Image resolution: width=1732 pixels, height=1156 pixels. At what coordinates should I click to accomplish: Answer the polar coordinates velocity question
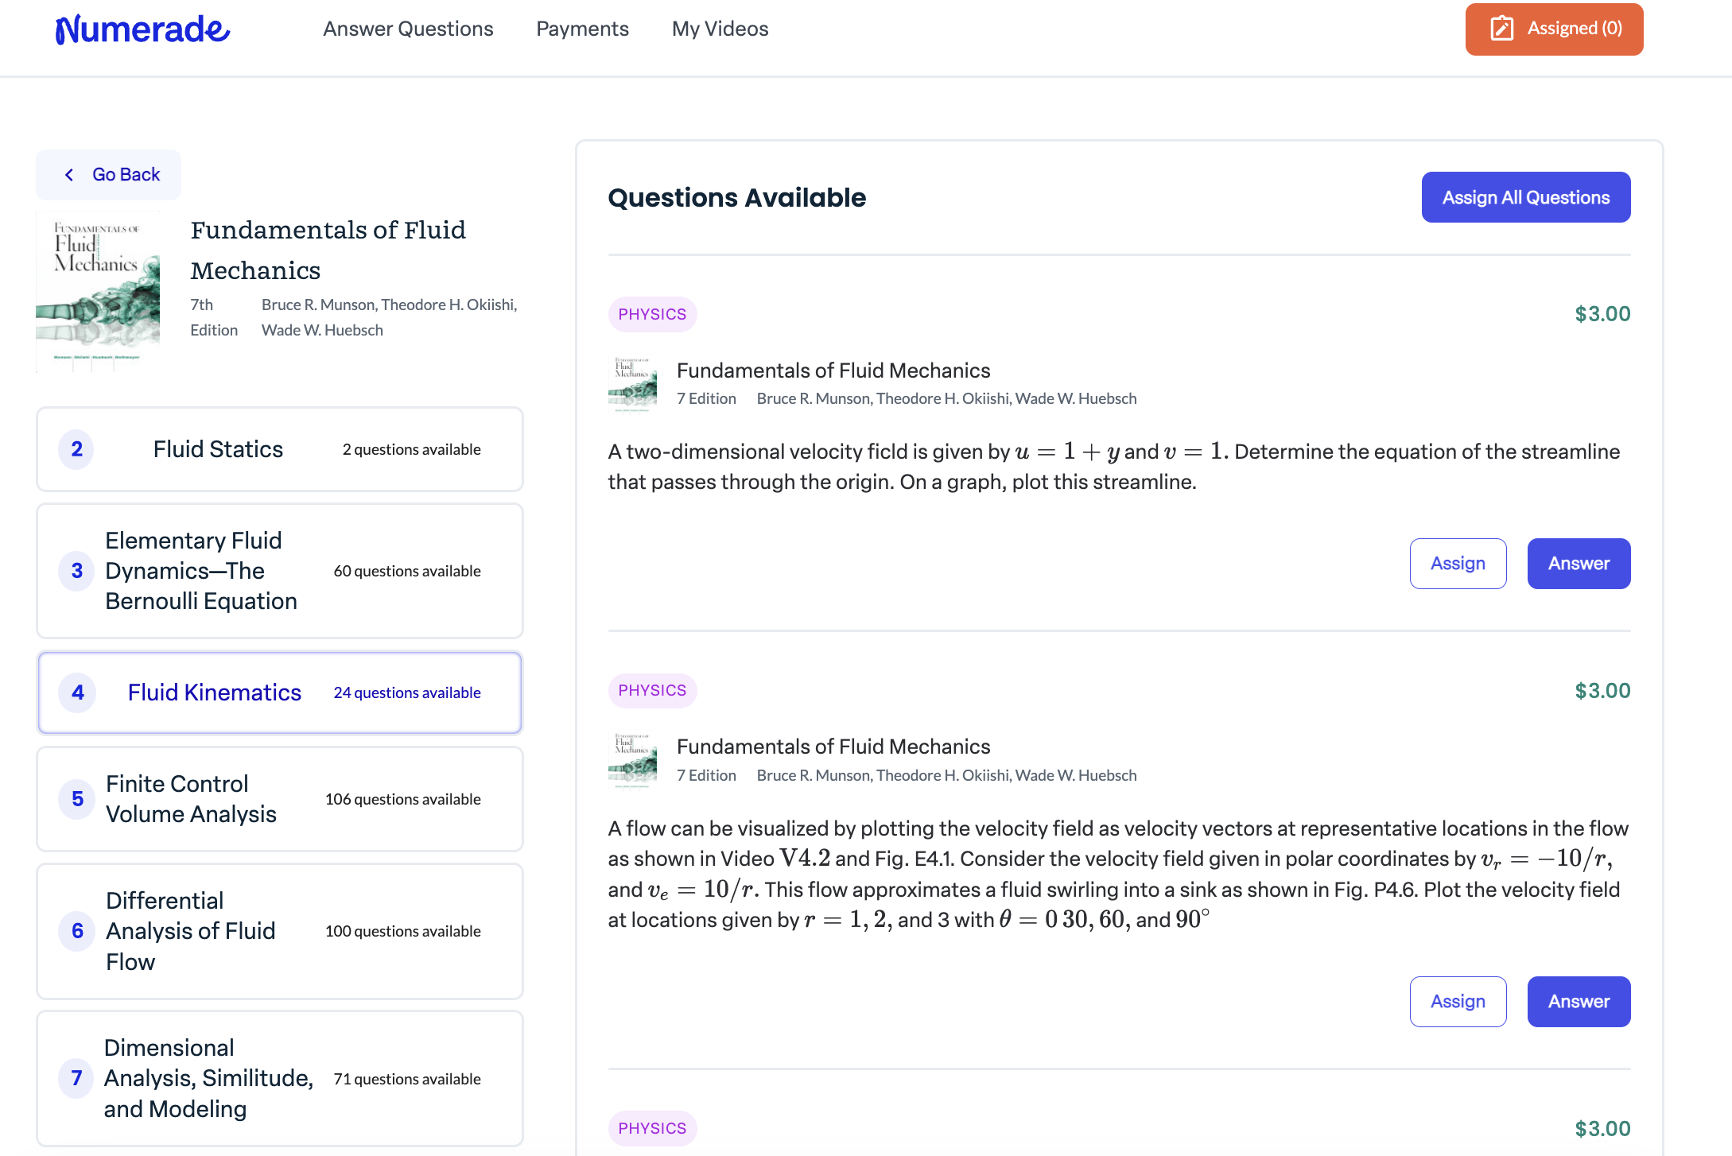point(1579,1002)
